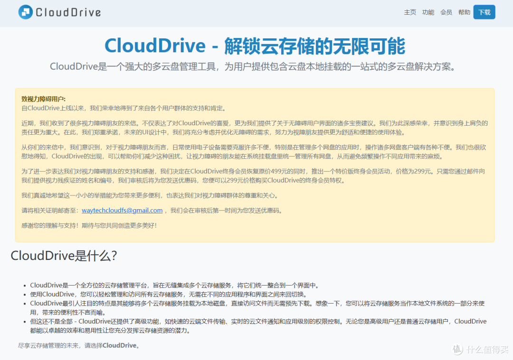Click the CloudDrive brand name text
Viewport: 513px width, 360px height.
(x=68, y=12)
